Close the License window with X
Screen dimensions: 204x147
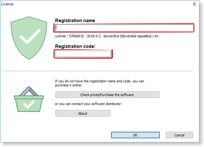click(x=194, y=4)
